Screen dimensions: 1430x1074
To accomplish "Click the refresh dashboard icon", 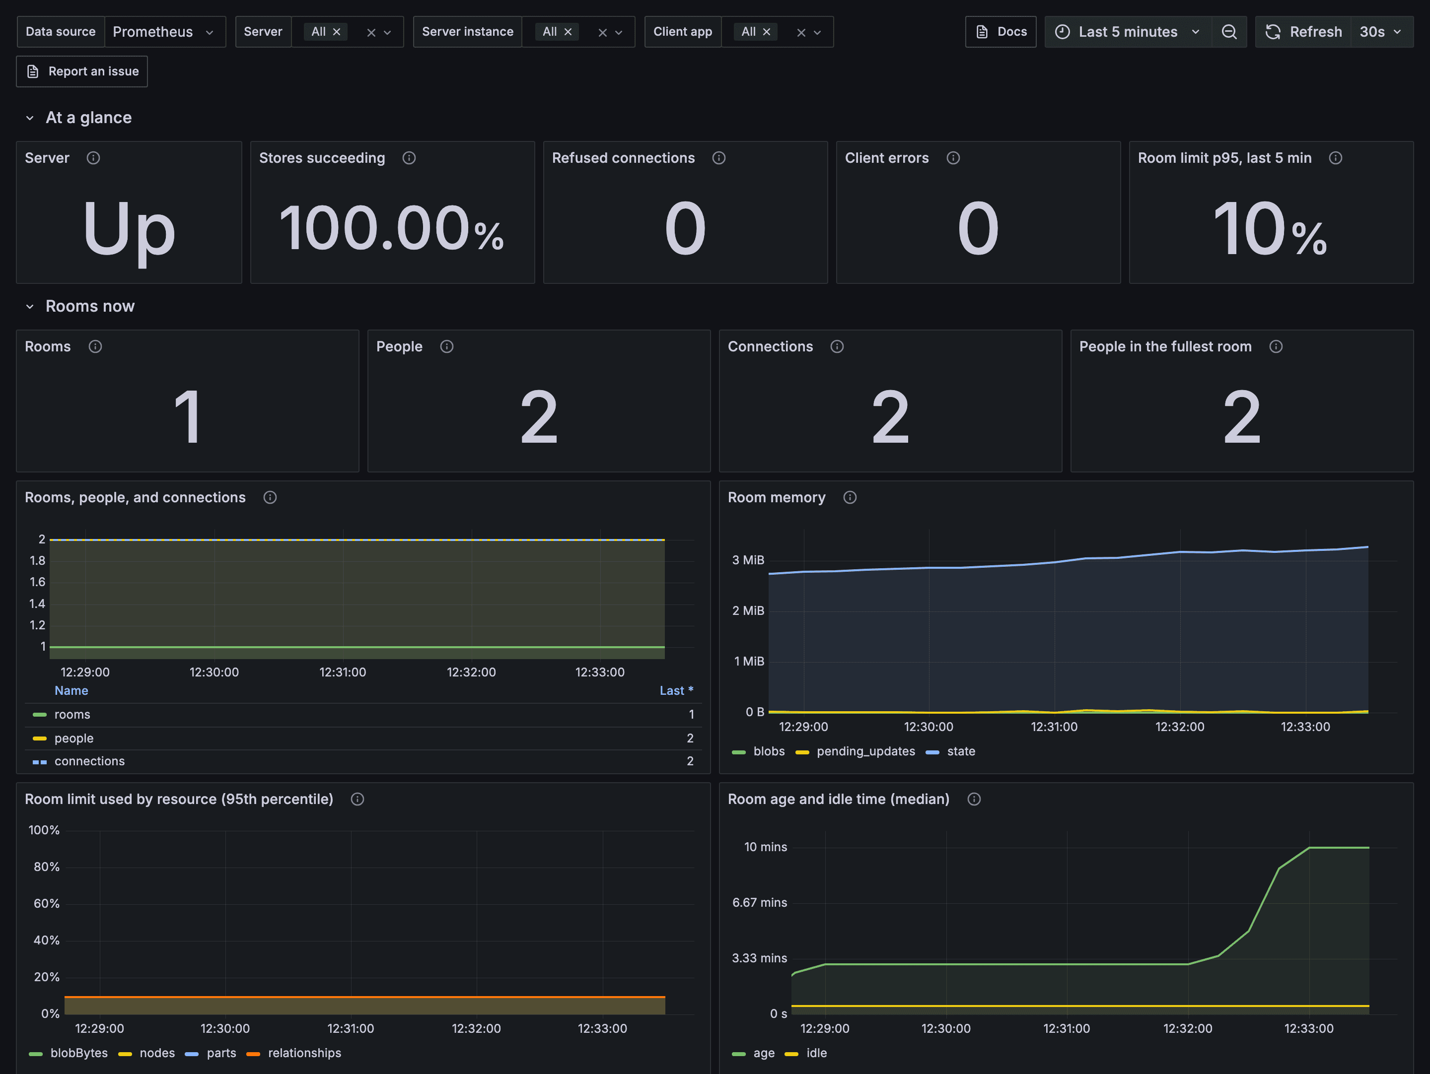I will pos(1272,32).
